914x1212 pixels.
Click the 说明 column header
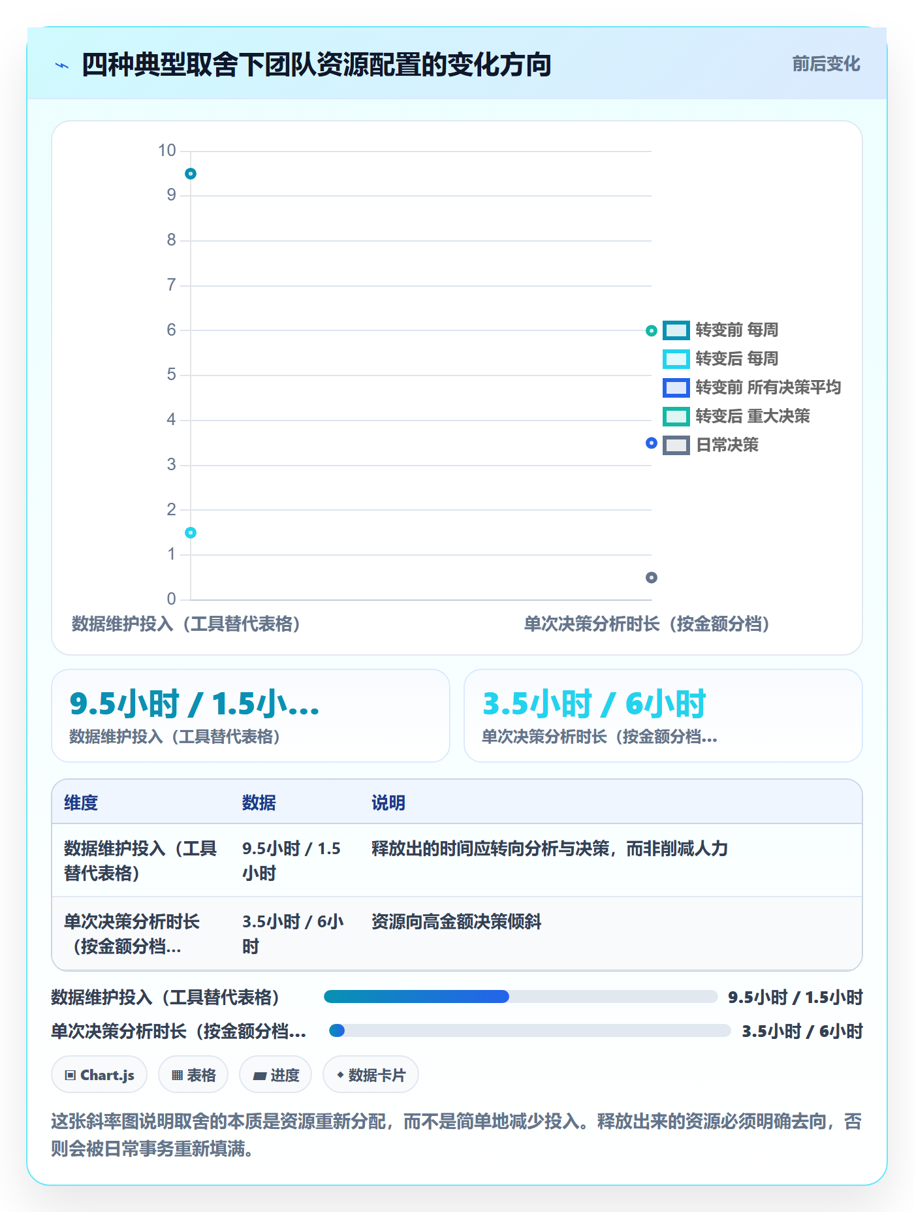[388, 803]
